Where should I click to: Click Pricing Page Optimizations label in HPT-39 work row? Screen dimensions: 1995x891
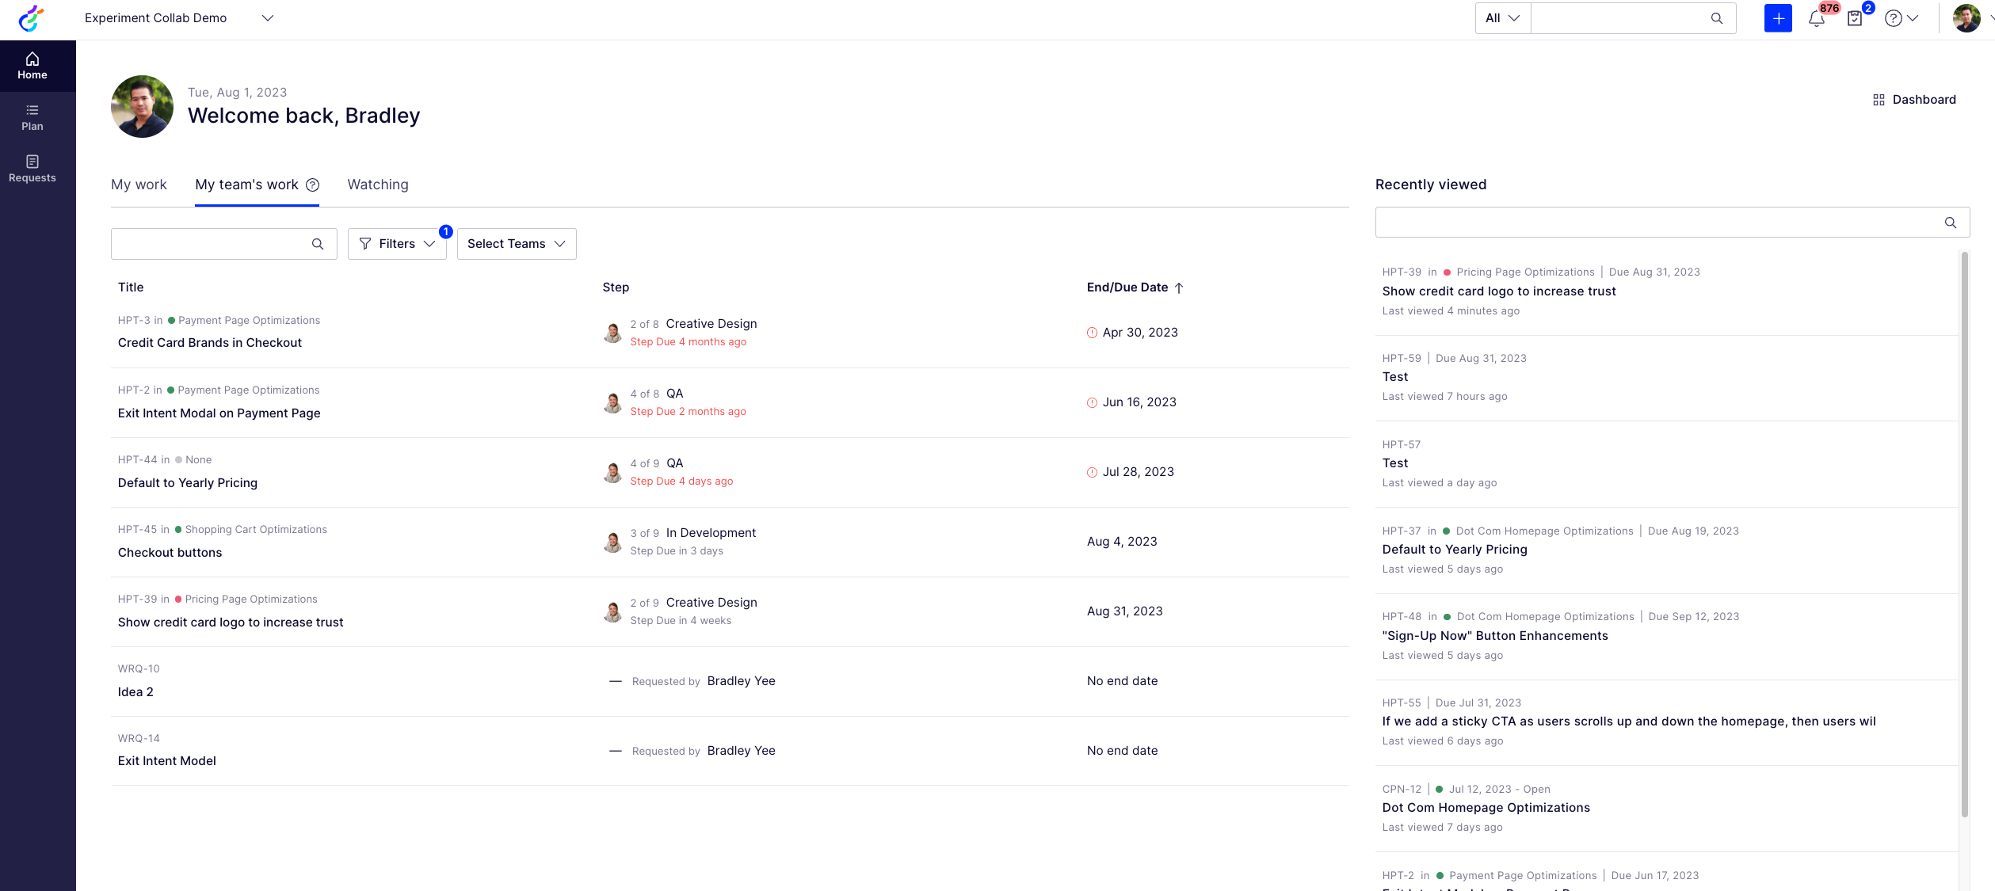coord(251,600)
